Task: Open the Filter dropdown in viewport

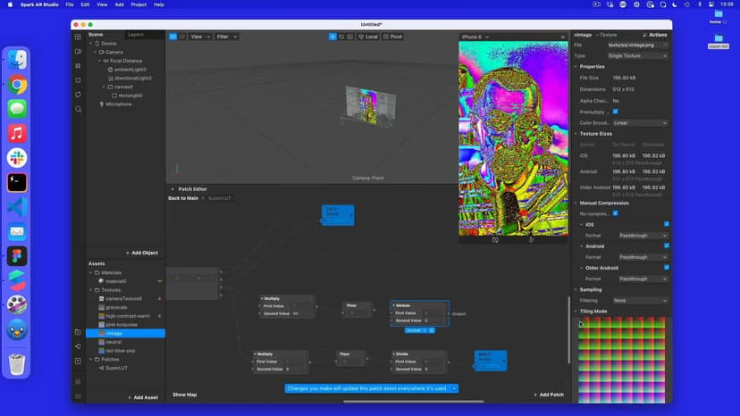Action: pos(226,37)
